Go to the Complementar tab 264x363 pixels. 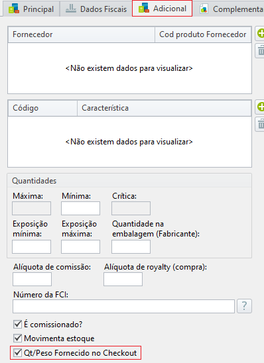[230, 9]
